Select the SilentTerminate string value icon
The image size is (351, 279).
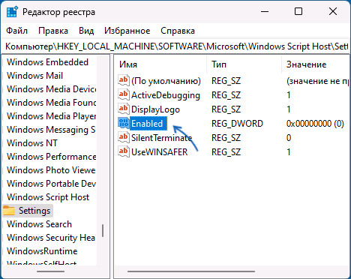(124, 137)
